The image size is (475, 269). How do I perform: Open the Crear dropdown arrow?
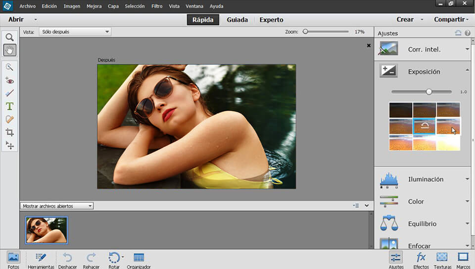pos(422,19)
